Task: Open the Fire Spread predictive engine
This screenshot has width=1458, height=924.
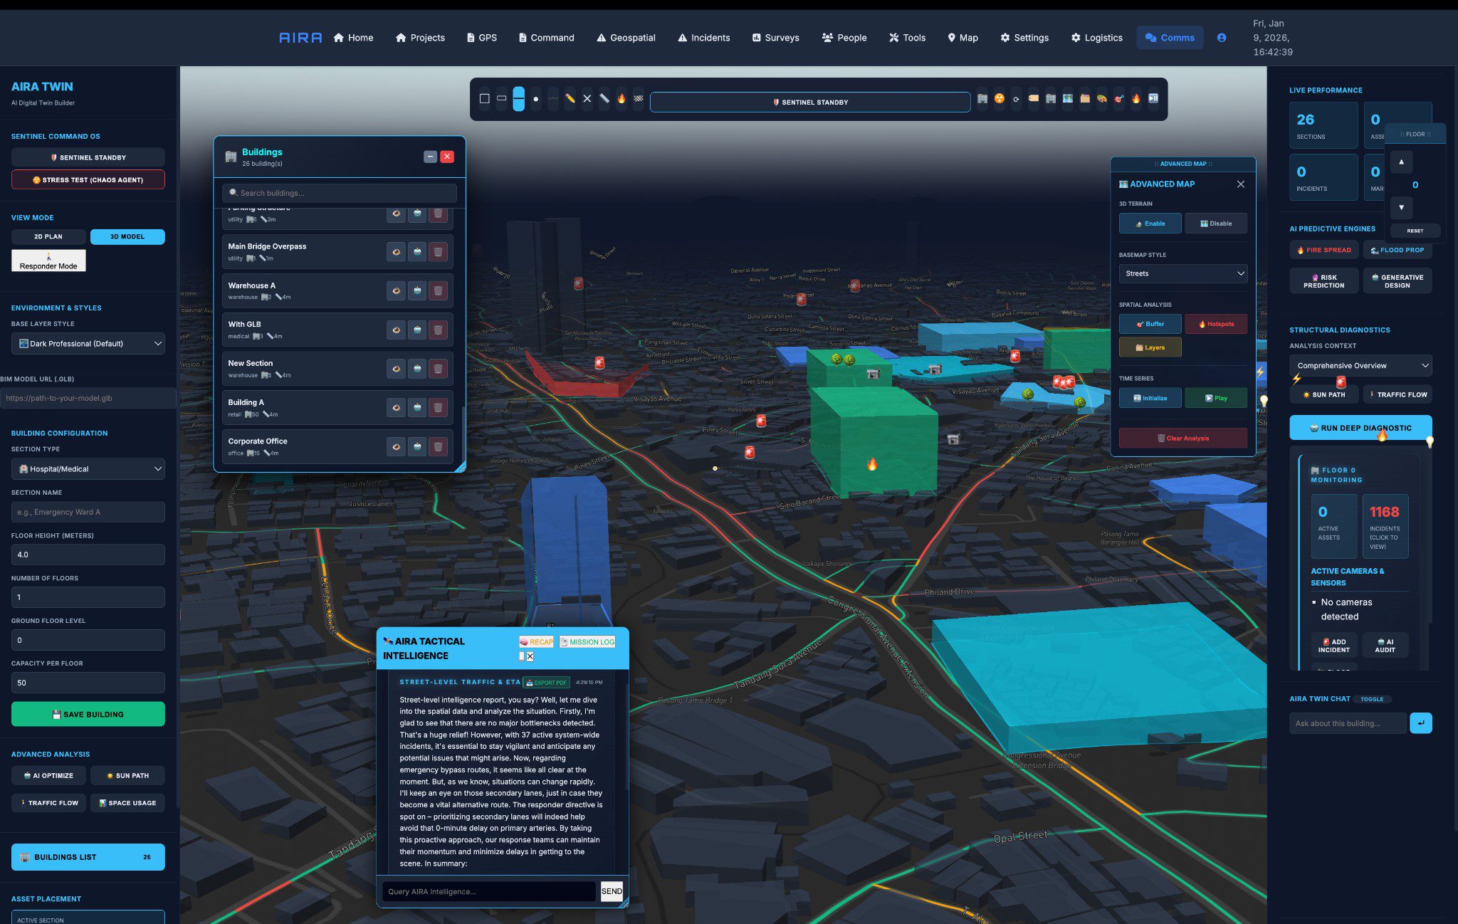Action: [x=1323, y=250]
